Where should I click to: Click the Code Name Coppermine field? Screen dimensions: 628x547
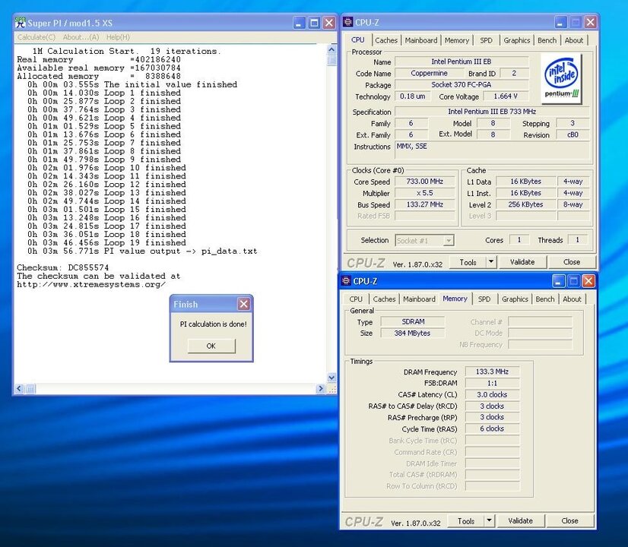point(429,73)
